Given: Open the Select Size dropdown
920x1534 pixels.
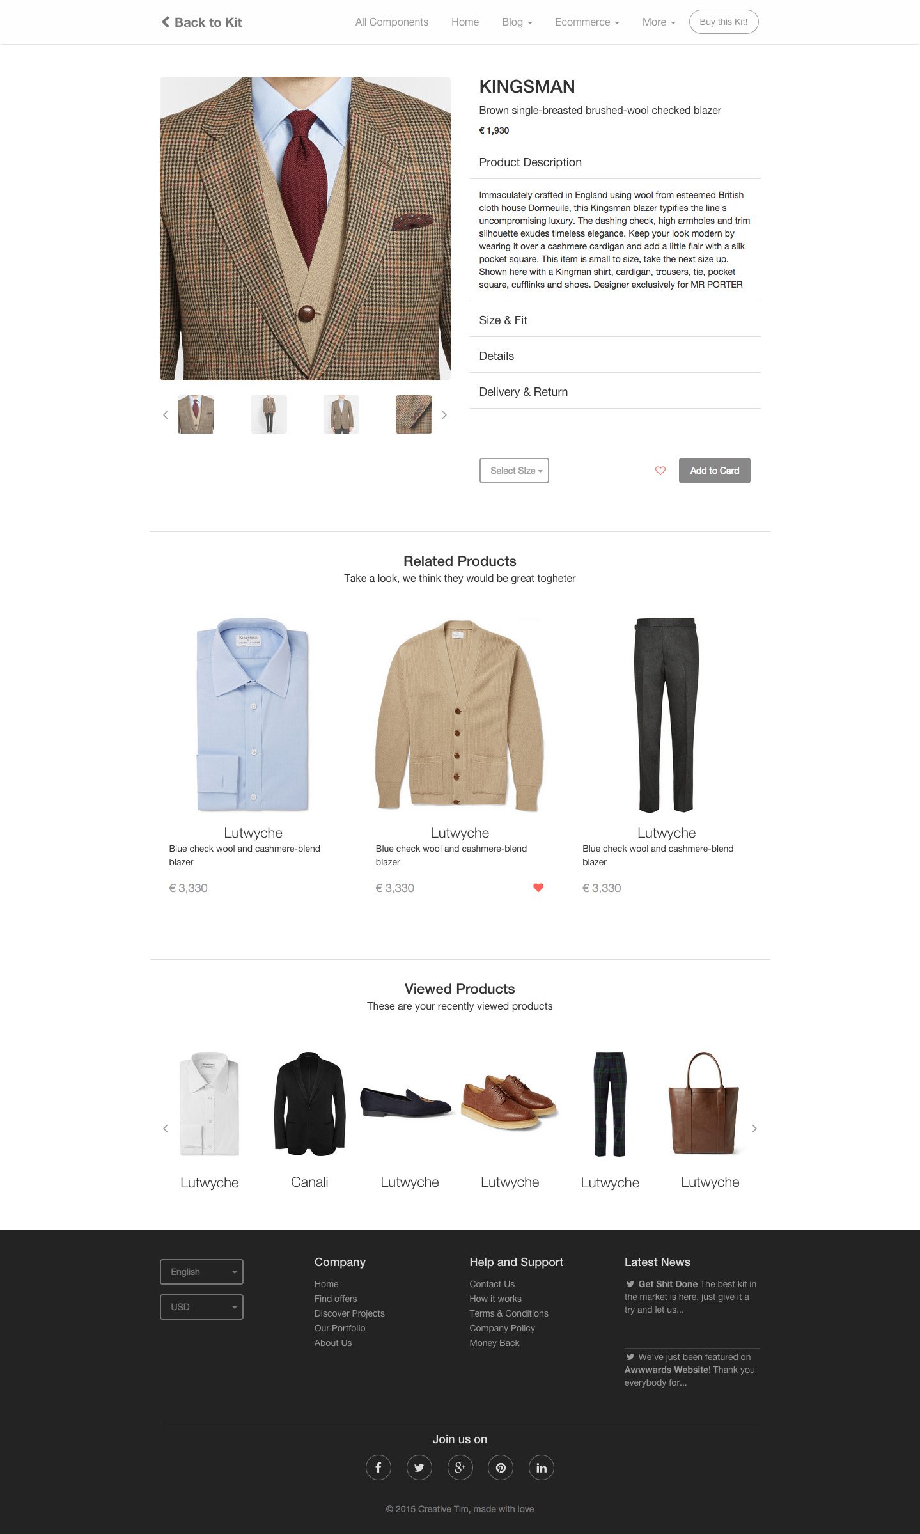Looking at the screenshot, I should tap(515, 471).
